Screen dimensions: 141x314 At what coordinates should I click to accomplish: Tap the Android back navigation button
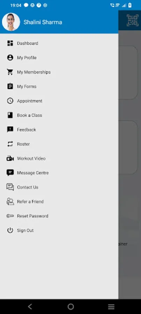30,306
